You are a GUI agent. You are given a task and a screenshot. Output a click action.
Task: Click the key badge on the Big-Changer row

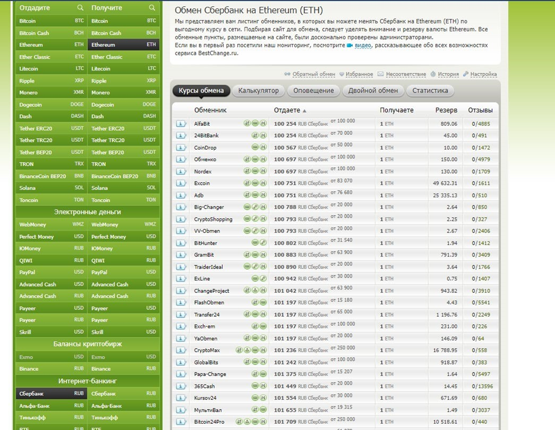(x=255, y=206)
